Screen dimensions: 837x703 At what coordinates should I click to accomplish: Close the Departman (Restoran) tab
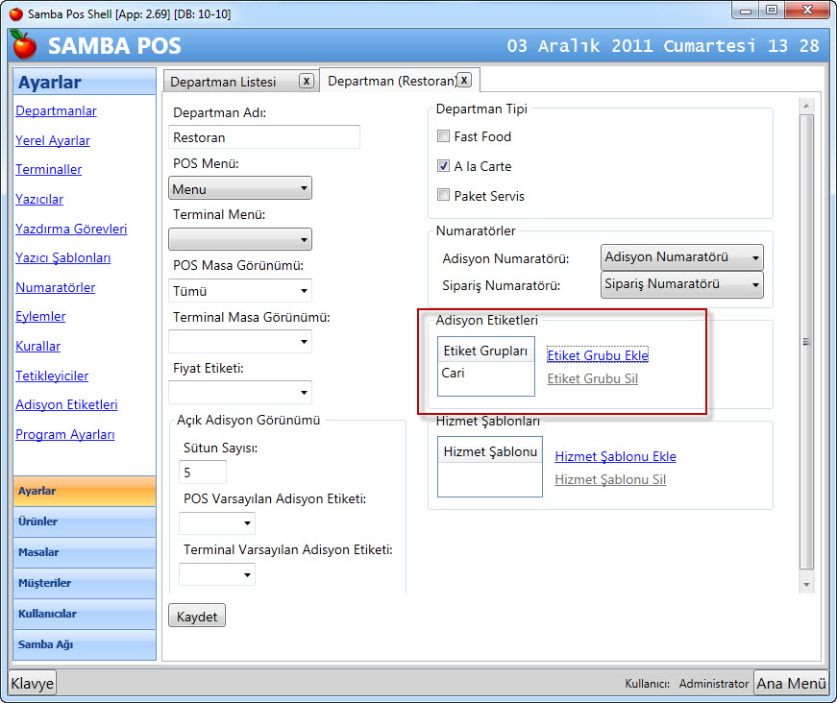[x=464, y=80]
